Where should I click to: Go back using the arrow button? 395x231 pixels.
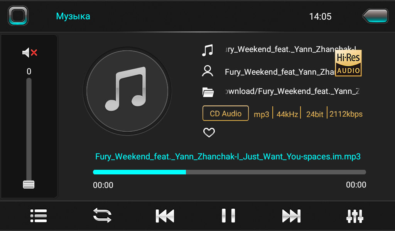375,16
